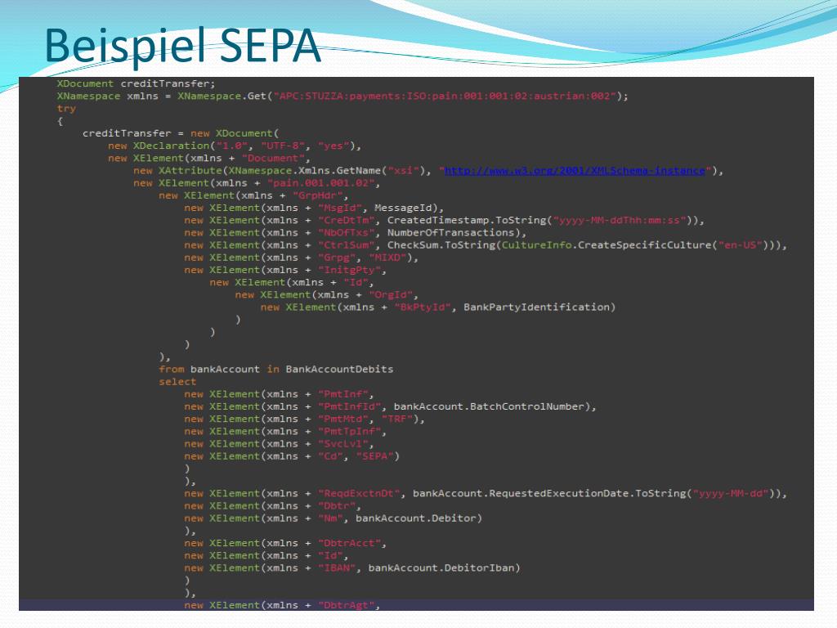The width and height of the screenshot is (837, 628).
Task: Click 'creditTransfer = new XDocument(' line
Action: coord(181,133)
